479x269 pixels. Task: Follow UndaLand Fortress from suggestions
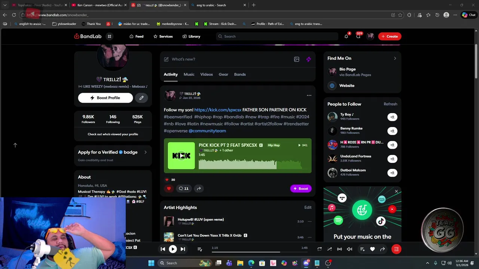[x=392, y=159]
